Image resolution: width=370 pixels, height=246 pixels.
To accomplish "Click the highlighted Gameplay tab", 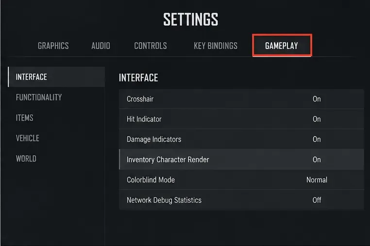I will coord(282,45).
